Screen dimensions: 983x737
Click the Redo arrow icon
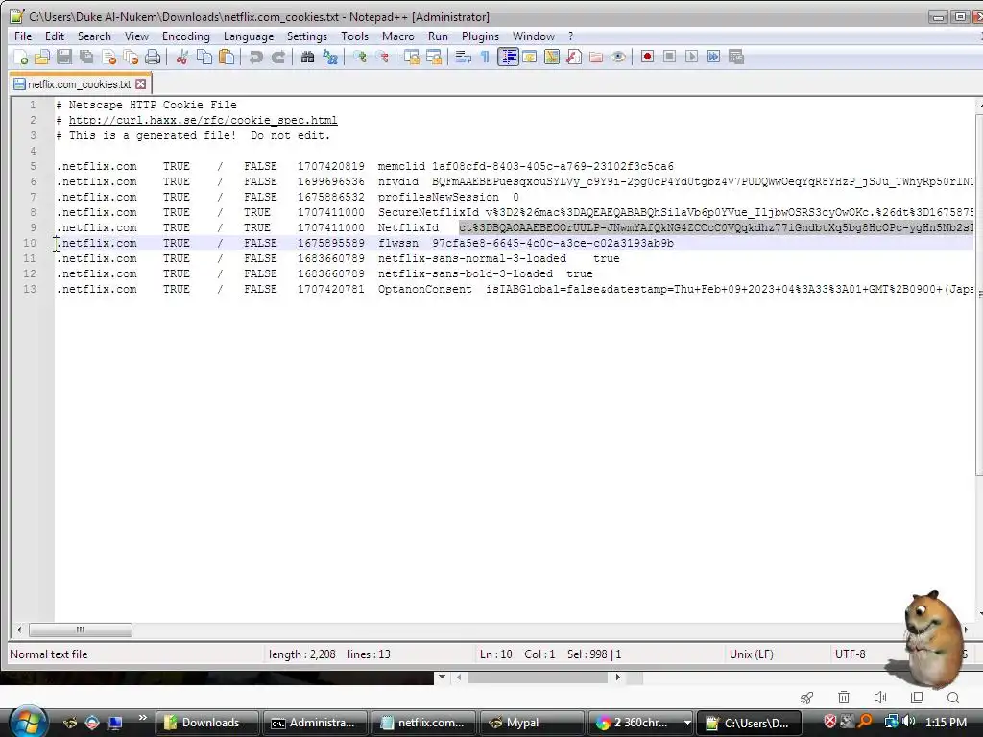(277, 57)
